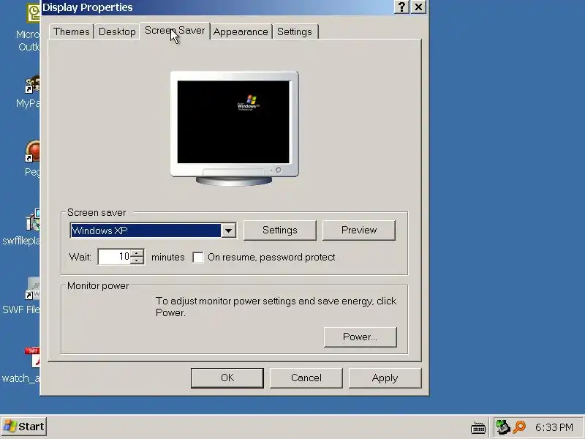Click the help question mark button
This screenshot has width=585, height=439.
pyautogui.click(x=401, y=7)
